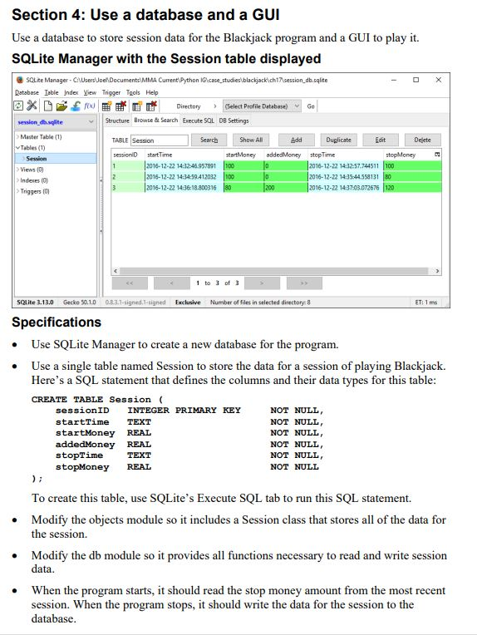
Task: Expand the Directory chevron
Action: 215,106
